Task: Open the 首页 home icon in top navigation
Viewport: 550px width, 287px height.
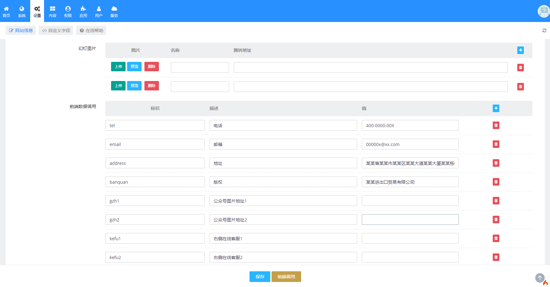Action: click(7, 11)
